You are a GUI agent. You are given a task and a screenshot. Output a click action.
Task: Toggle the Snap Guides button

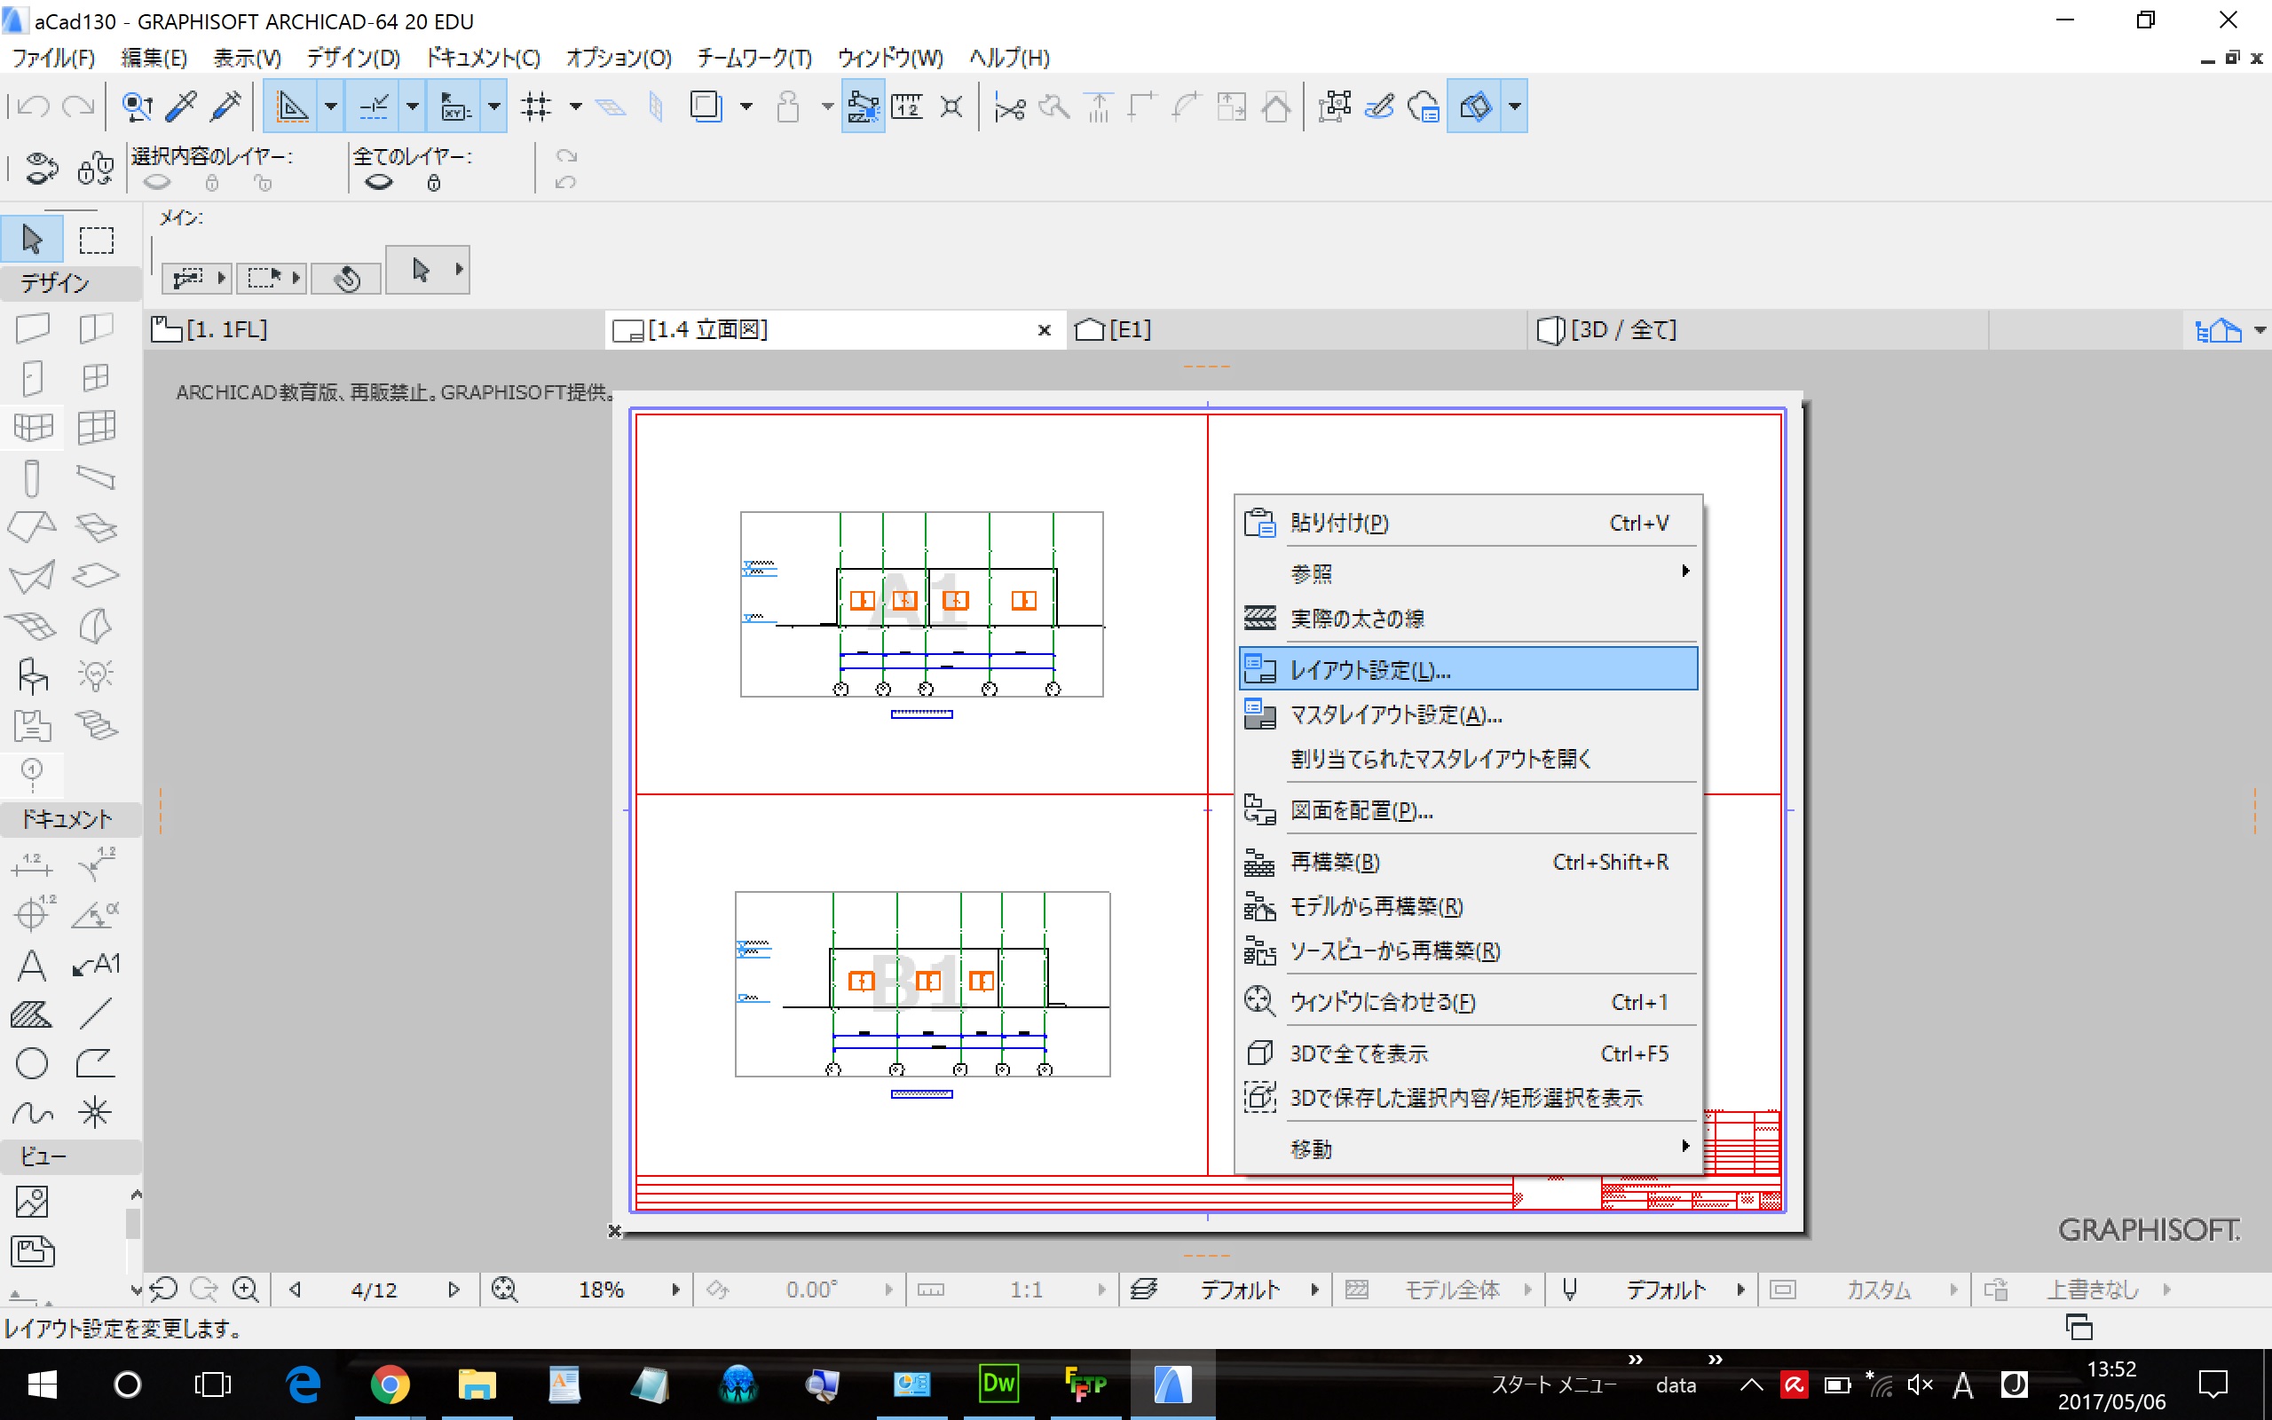(x=374, y=106)
